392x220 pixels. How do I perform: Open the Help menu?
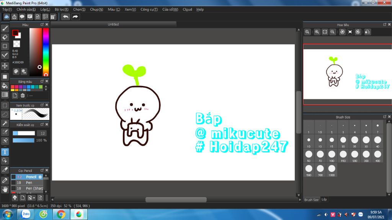(x=200, y=10)
